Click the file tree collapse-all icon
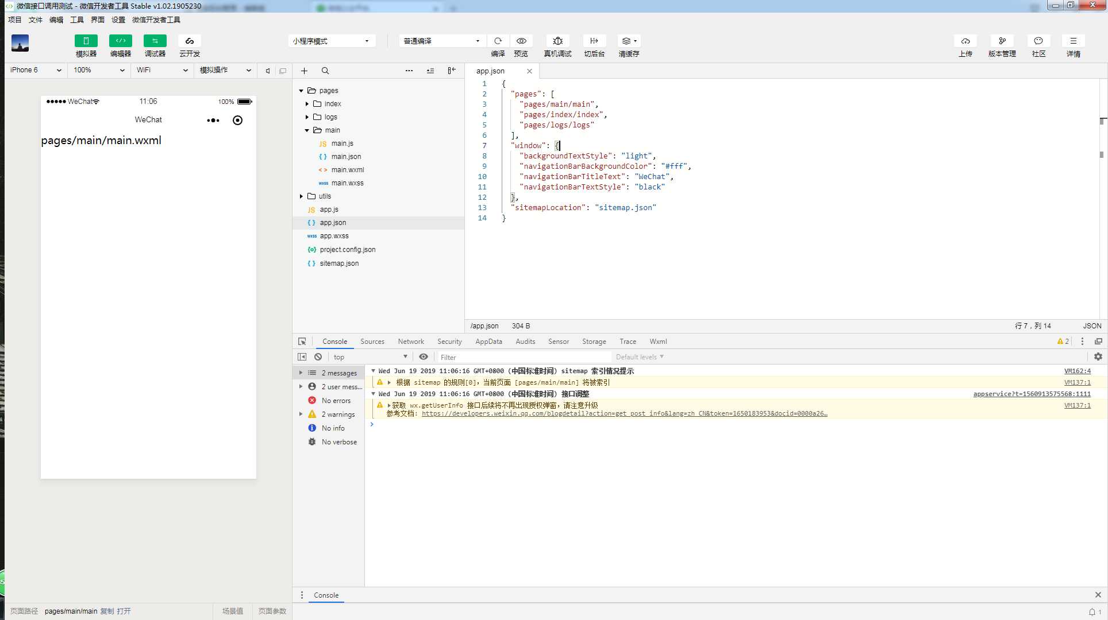The image size is (1108, 620). point(430,71)
